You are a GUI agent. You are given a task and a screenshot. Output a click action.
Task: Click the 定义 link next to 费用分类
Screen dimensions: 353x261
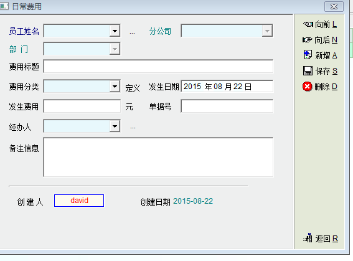click(x=133, y=88)
